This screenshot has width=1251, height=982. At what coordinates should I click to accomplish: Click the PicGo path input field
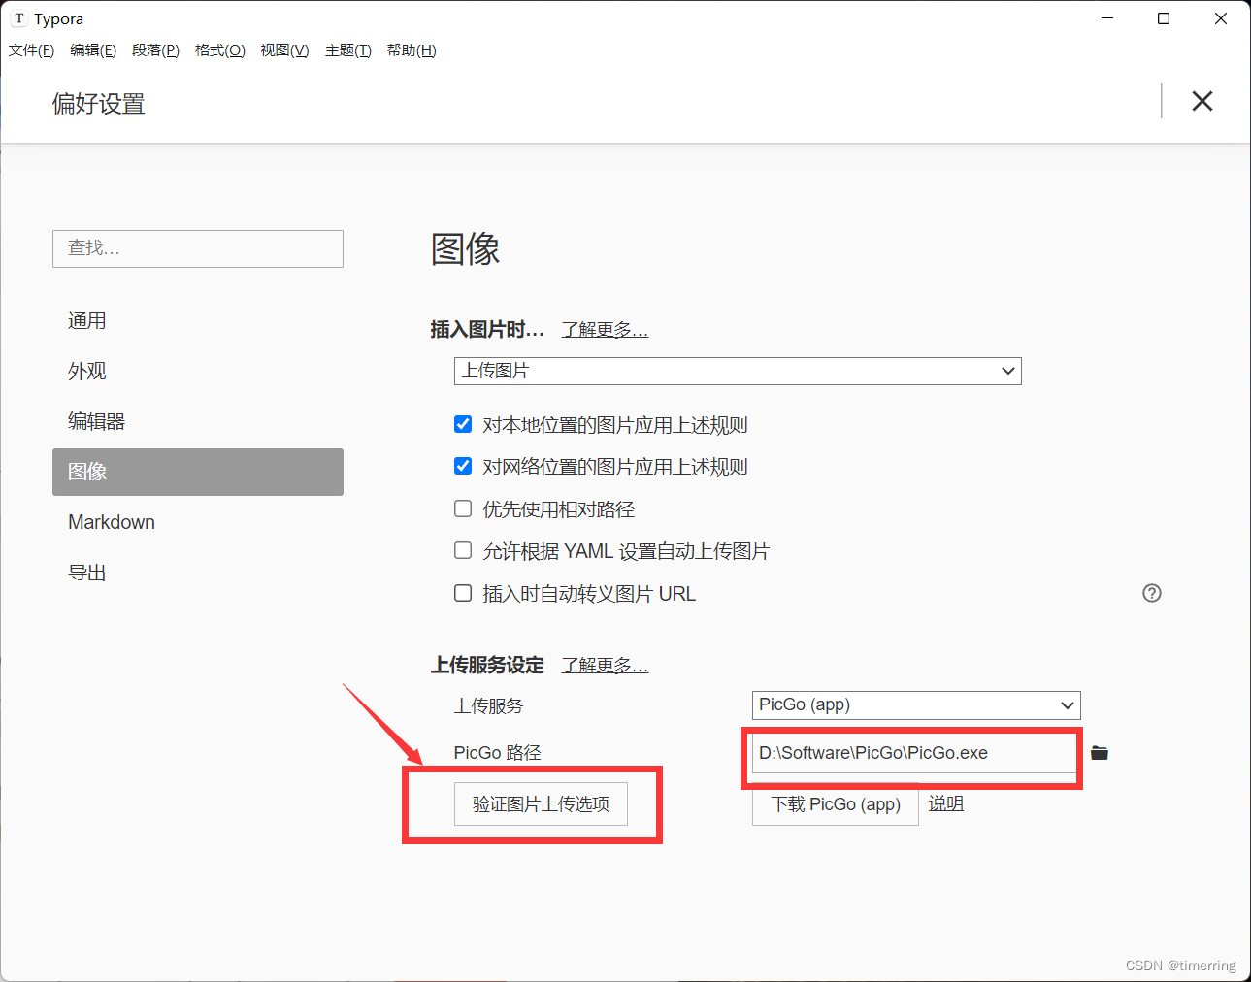(x=914, y=753)
